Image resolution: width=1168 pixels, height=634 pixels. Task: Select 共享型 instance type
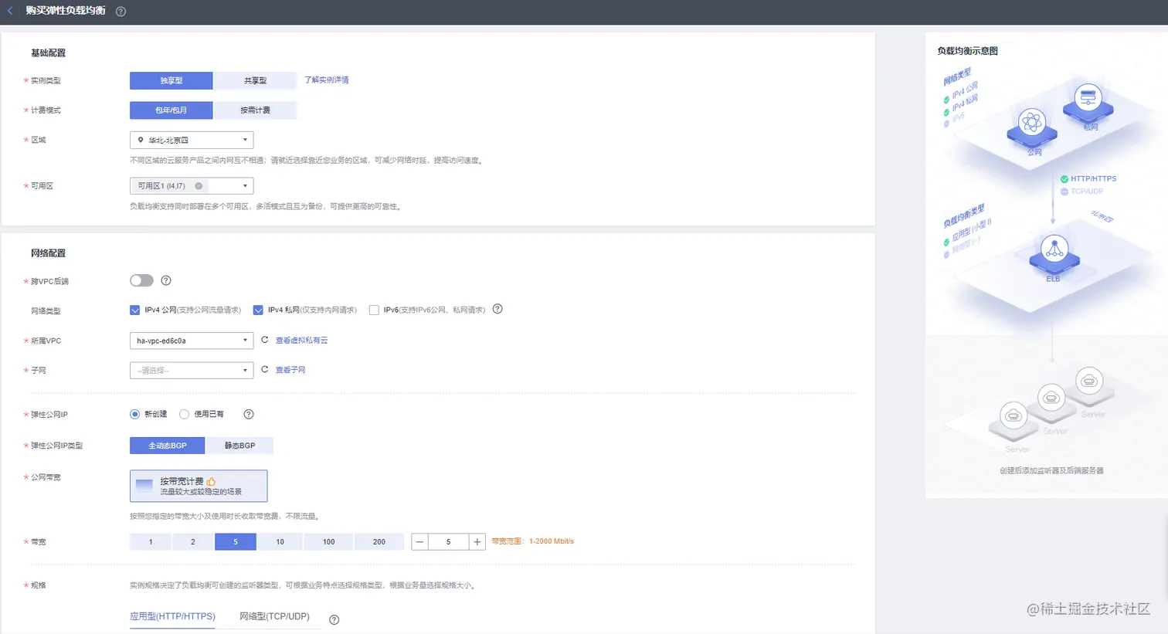coord(255,80)
